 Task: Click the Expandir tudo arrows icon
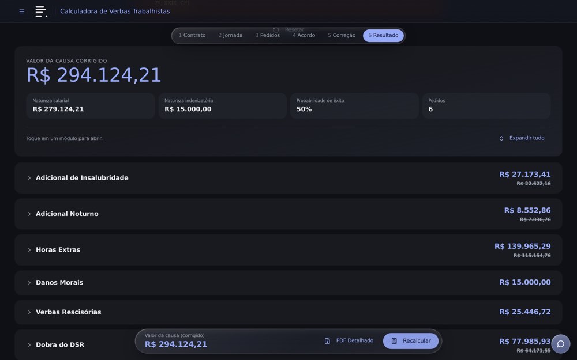[501, 138]
